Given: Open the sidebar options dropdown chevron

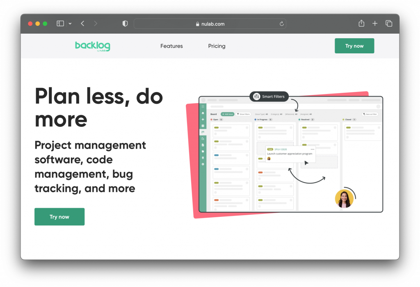Looking at the screenshot, I should click(70, 23).
